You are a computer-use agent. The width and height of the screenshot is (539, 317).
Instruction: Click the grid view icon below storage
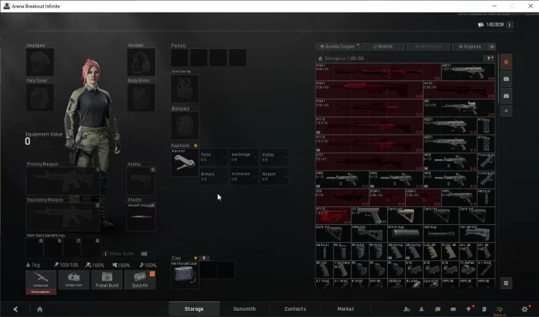coord(506,283)
